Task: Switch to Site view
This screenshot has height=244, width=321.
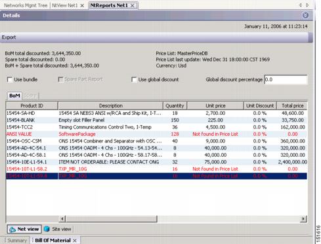Action: pyautogui.click(x=58, y=229)
